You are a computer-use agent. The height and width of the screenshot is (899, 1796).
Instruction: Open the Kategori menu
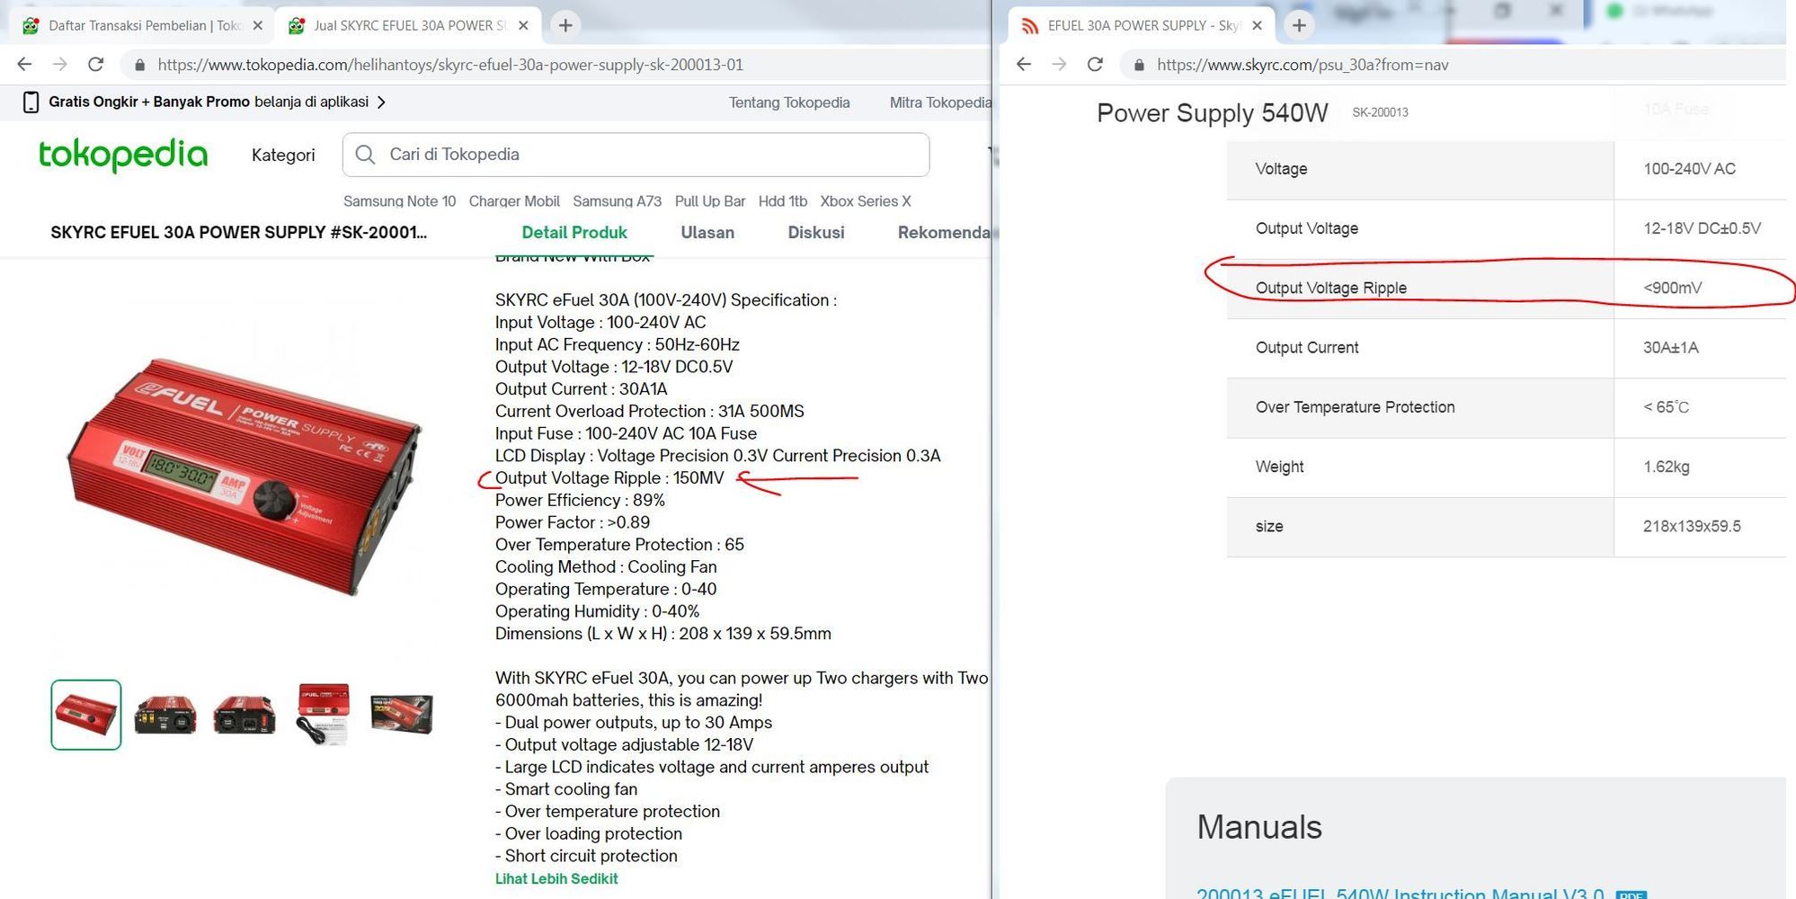283,155
